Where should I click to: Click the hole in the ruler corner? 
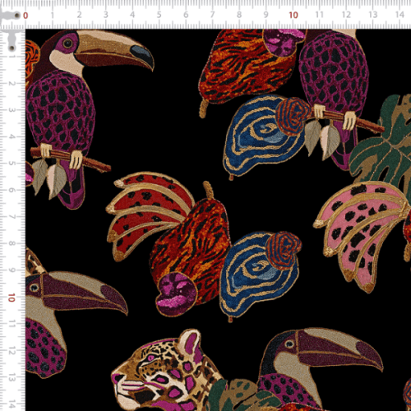(17, 16)
